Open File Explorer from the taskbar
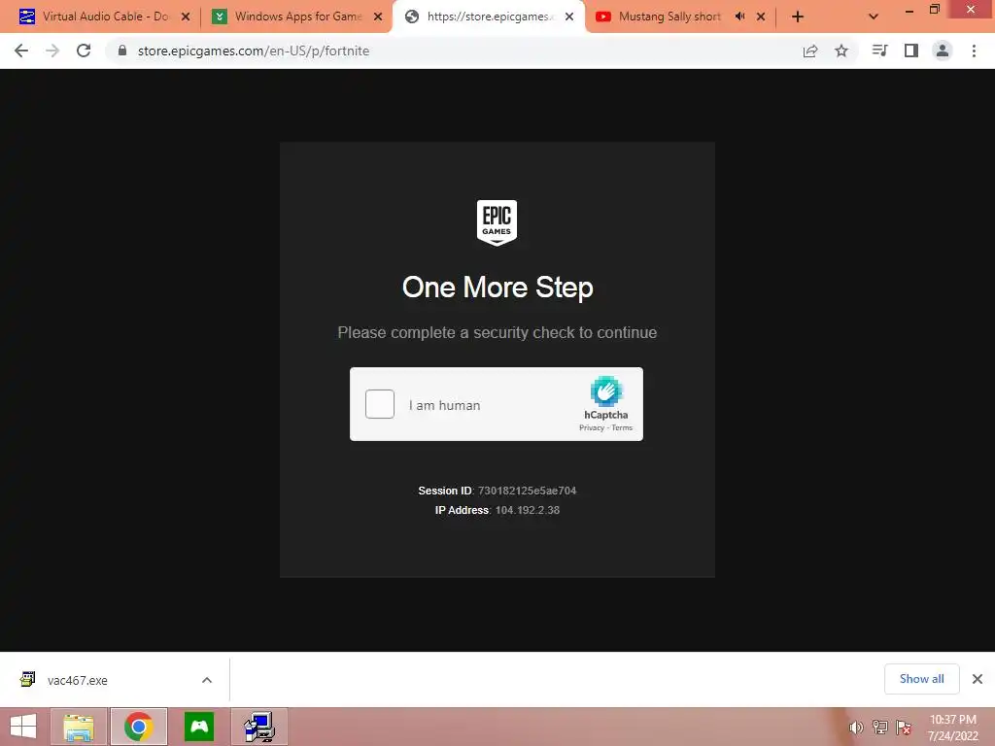 [x=79, y=727]
